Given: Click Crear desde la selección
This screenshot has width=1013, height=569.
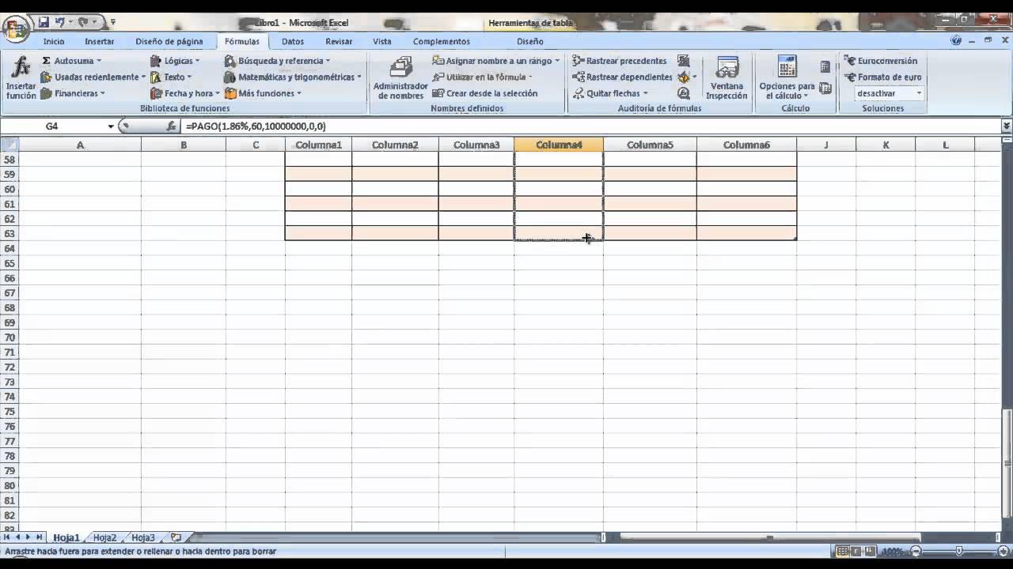Looking at the screenshot, I should click(485, 93).
